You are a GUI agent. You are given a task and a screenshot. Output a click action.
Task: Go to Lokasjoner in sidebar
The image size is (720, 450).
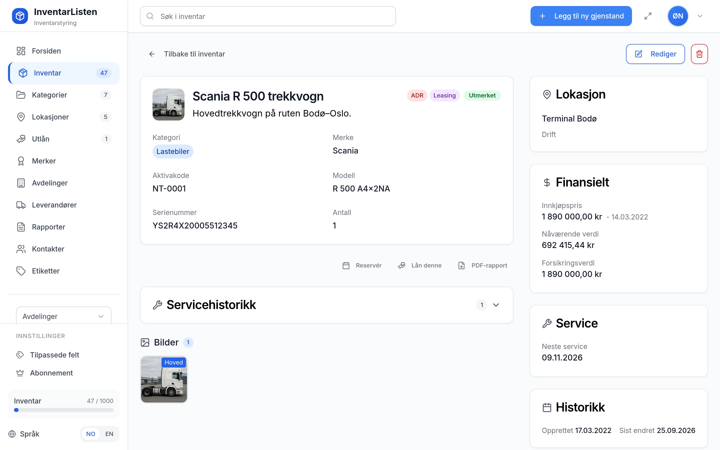pos(64,117)
